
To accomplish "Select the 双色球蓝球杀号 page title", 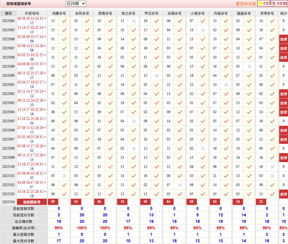I will [19, 4].
